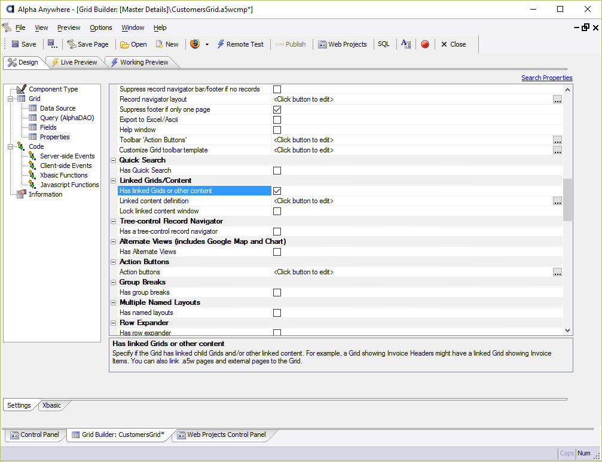Run Remote Test from the toolbar
This screenshot has width=602, height=462.
tap(241, 44)
